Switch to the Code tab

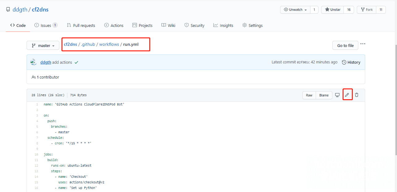pos(18,25)
